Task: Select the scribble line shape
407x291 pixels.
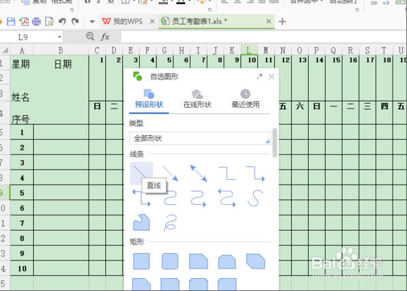Action: [x=170, y=222]
